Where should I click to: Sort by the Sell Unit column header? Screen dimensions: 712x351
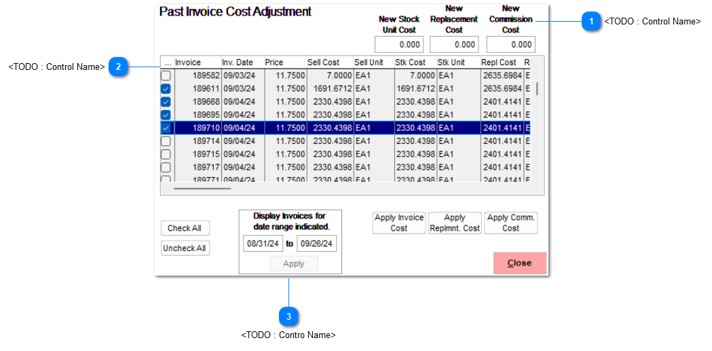click(x=373, y=62)
